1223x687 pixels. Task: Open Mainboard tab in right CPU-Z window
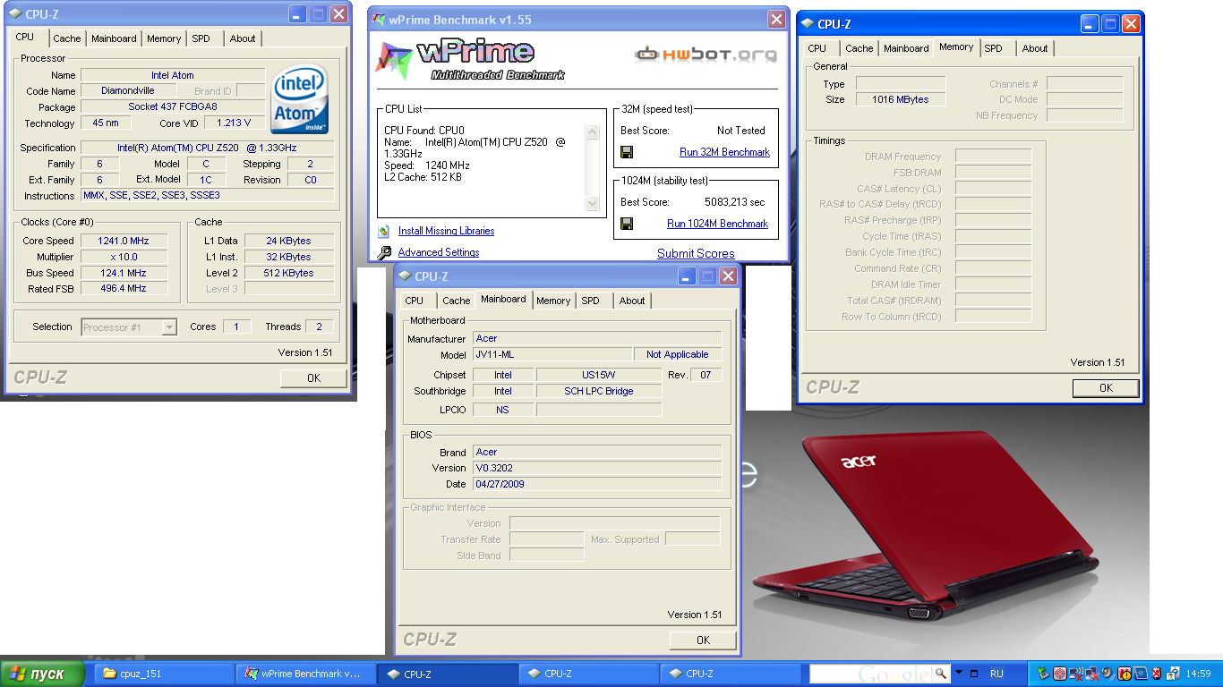tap(906, 48)
